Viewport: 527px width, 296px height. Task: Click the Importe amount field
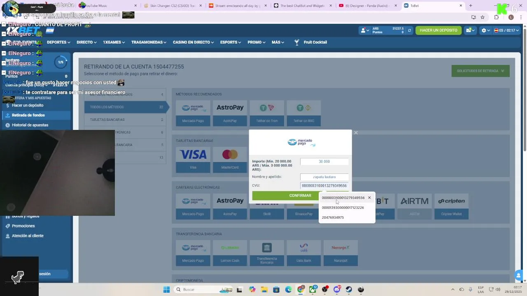(324, 162)
